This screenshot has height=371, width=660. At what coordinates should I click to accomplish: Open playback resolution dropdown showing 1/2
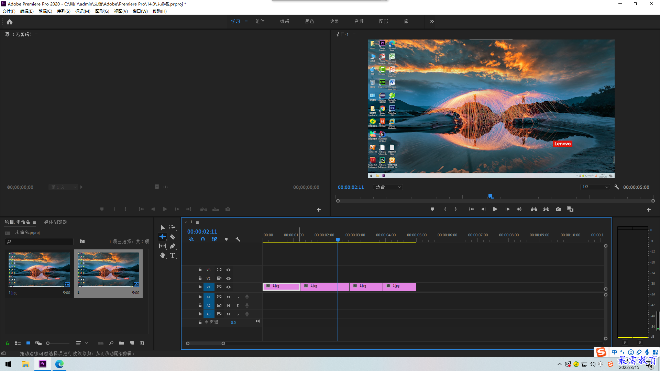pyautogui.click(x=595, y=187)
